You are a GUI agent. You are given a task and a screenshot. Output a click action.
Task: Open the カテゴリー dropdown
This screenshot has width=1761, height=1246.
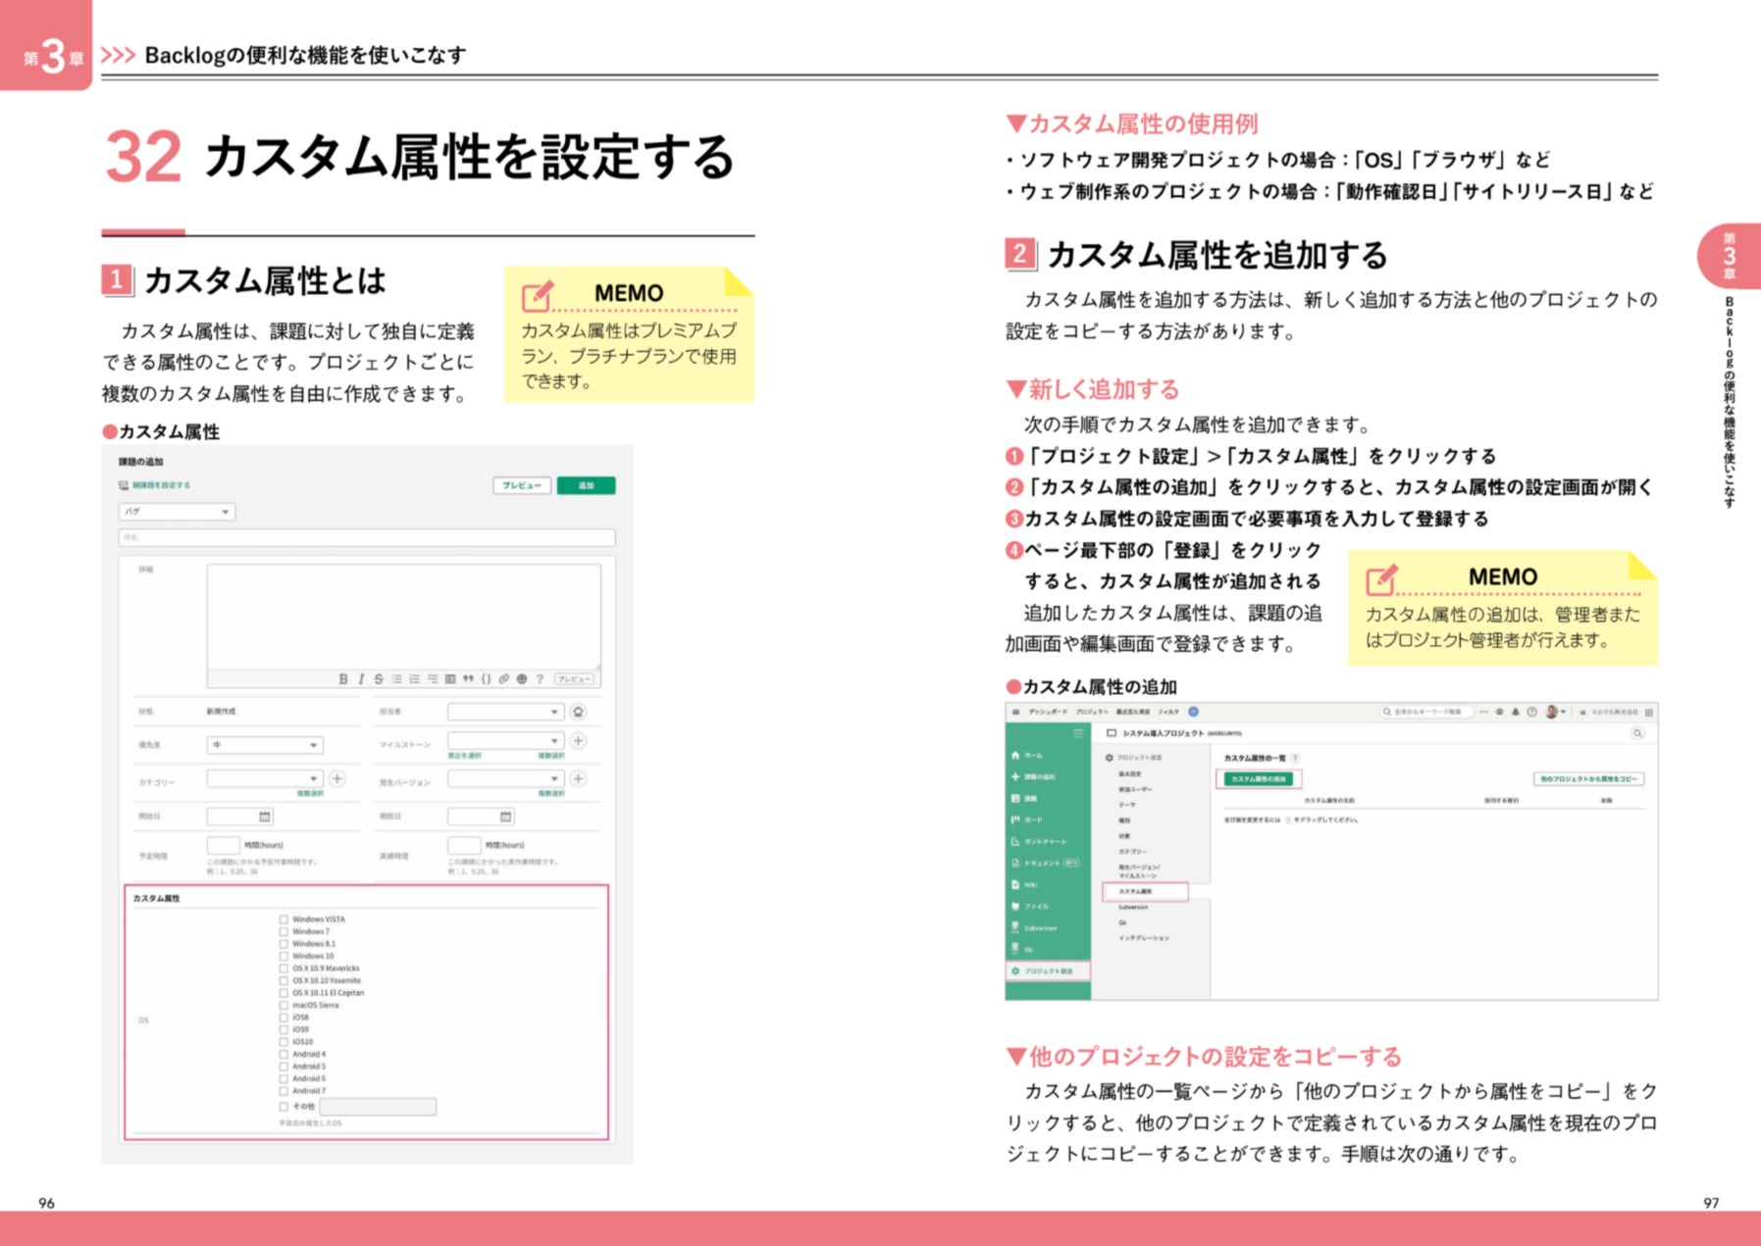tap(265, 778)
